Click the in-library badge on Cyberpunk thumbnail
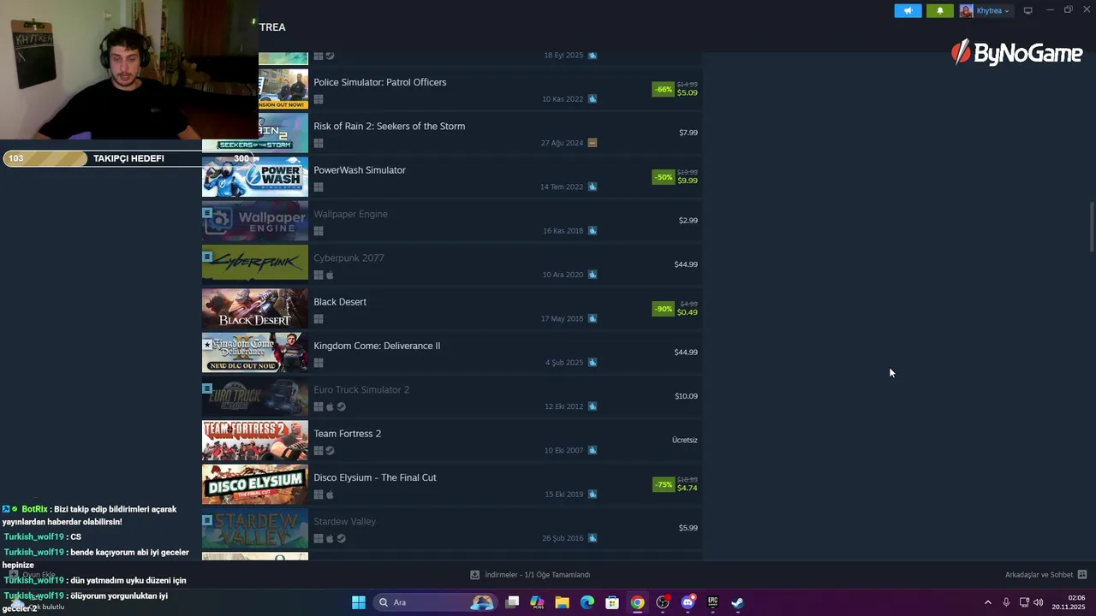The image size is (1096, 616). 207,256
